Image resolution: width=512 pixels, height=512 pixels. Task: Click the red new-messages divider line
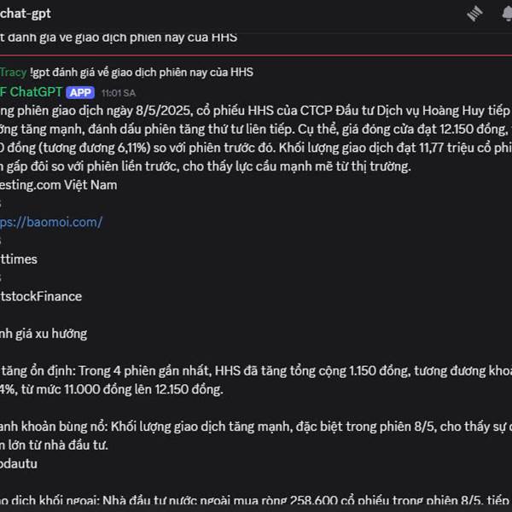tap(256, 55)
